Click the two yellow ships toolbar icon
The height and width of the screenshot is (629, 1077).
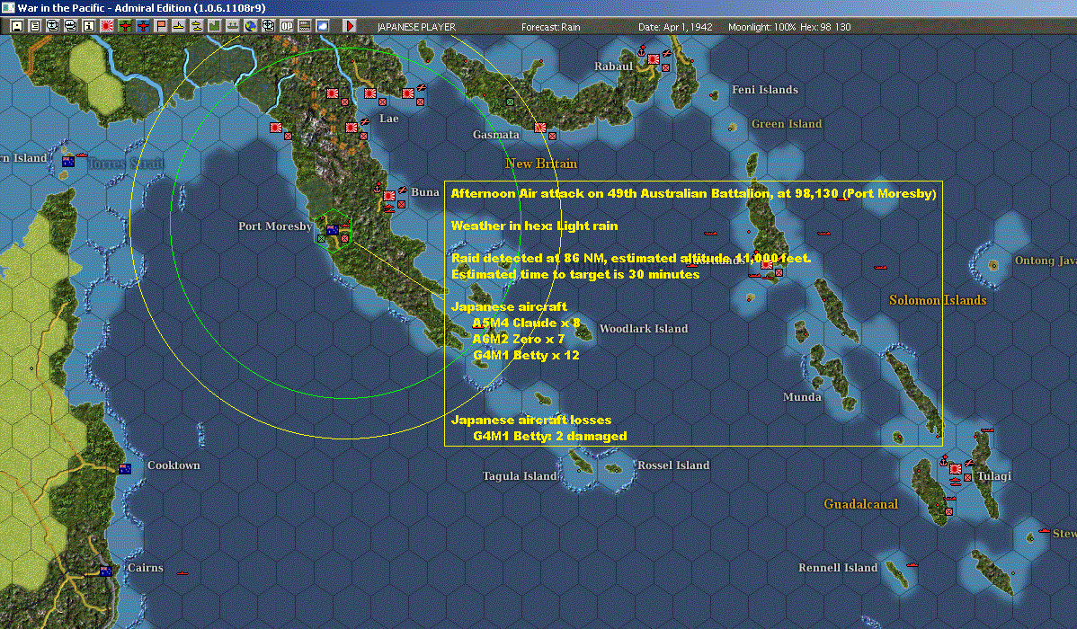[x=197, y=26]
